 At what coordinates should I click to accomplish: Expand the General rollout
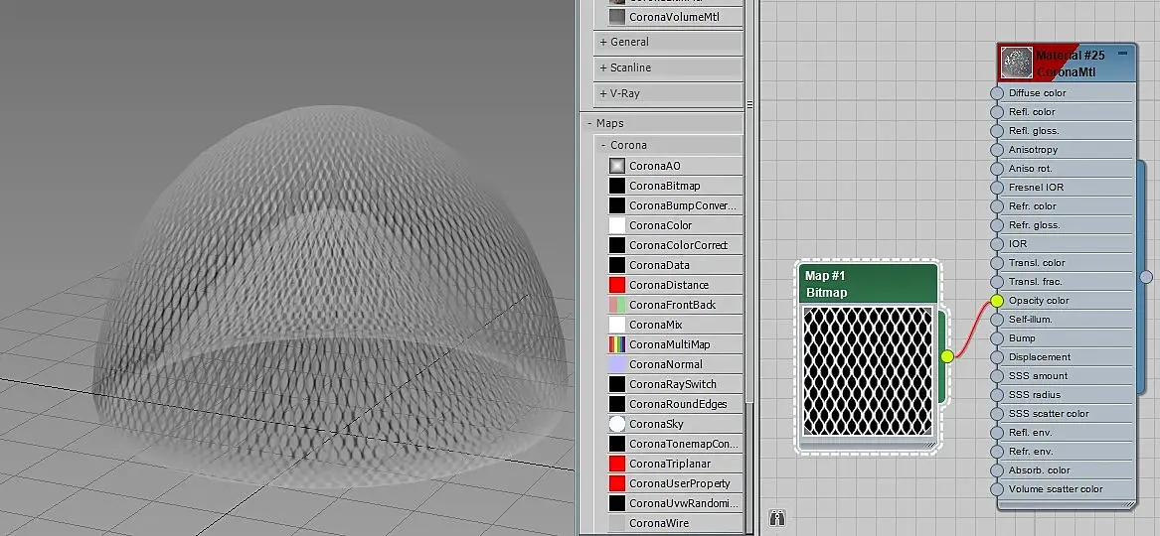(x=668, y=42)
